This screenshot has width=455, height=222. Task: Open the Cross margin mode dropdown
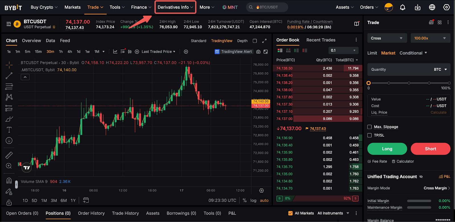[386, 38]
